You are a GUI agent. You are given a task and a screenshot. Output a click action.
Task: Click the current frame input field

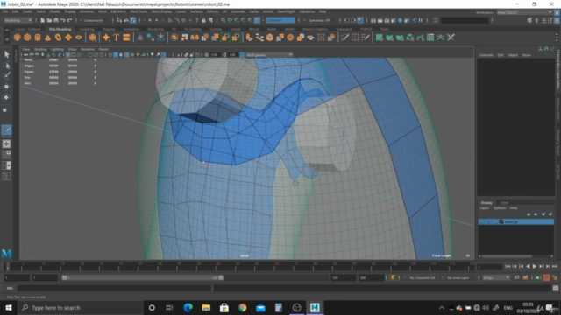[x=490, y=267]
